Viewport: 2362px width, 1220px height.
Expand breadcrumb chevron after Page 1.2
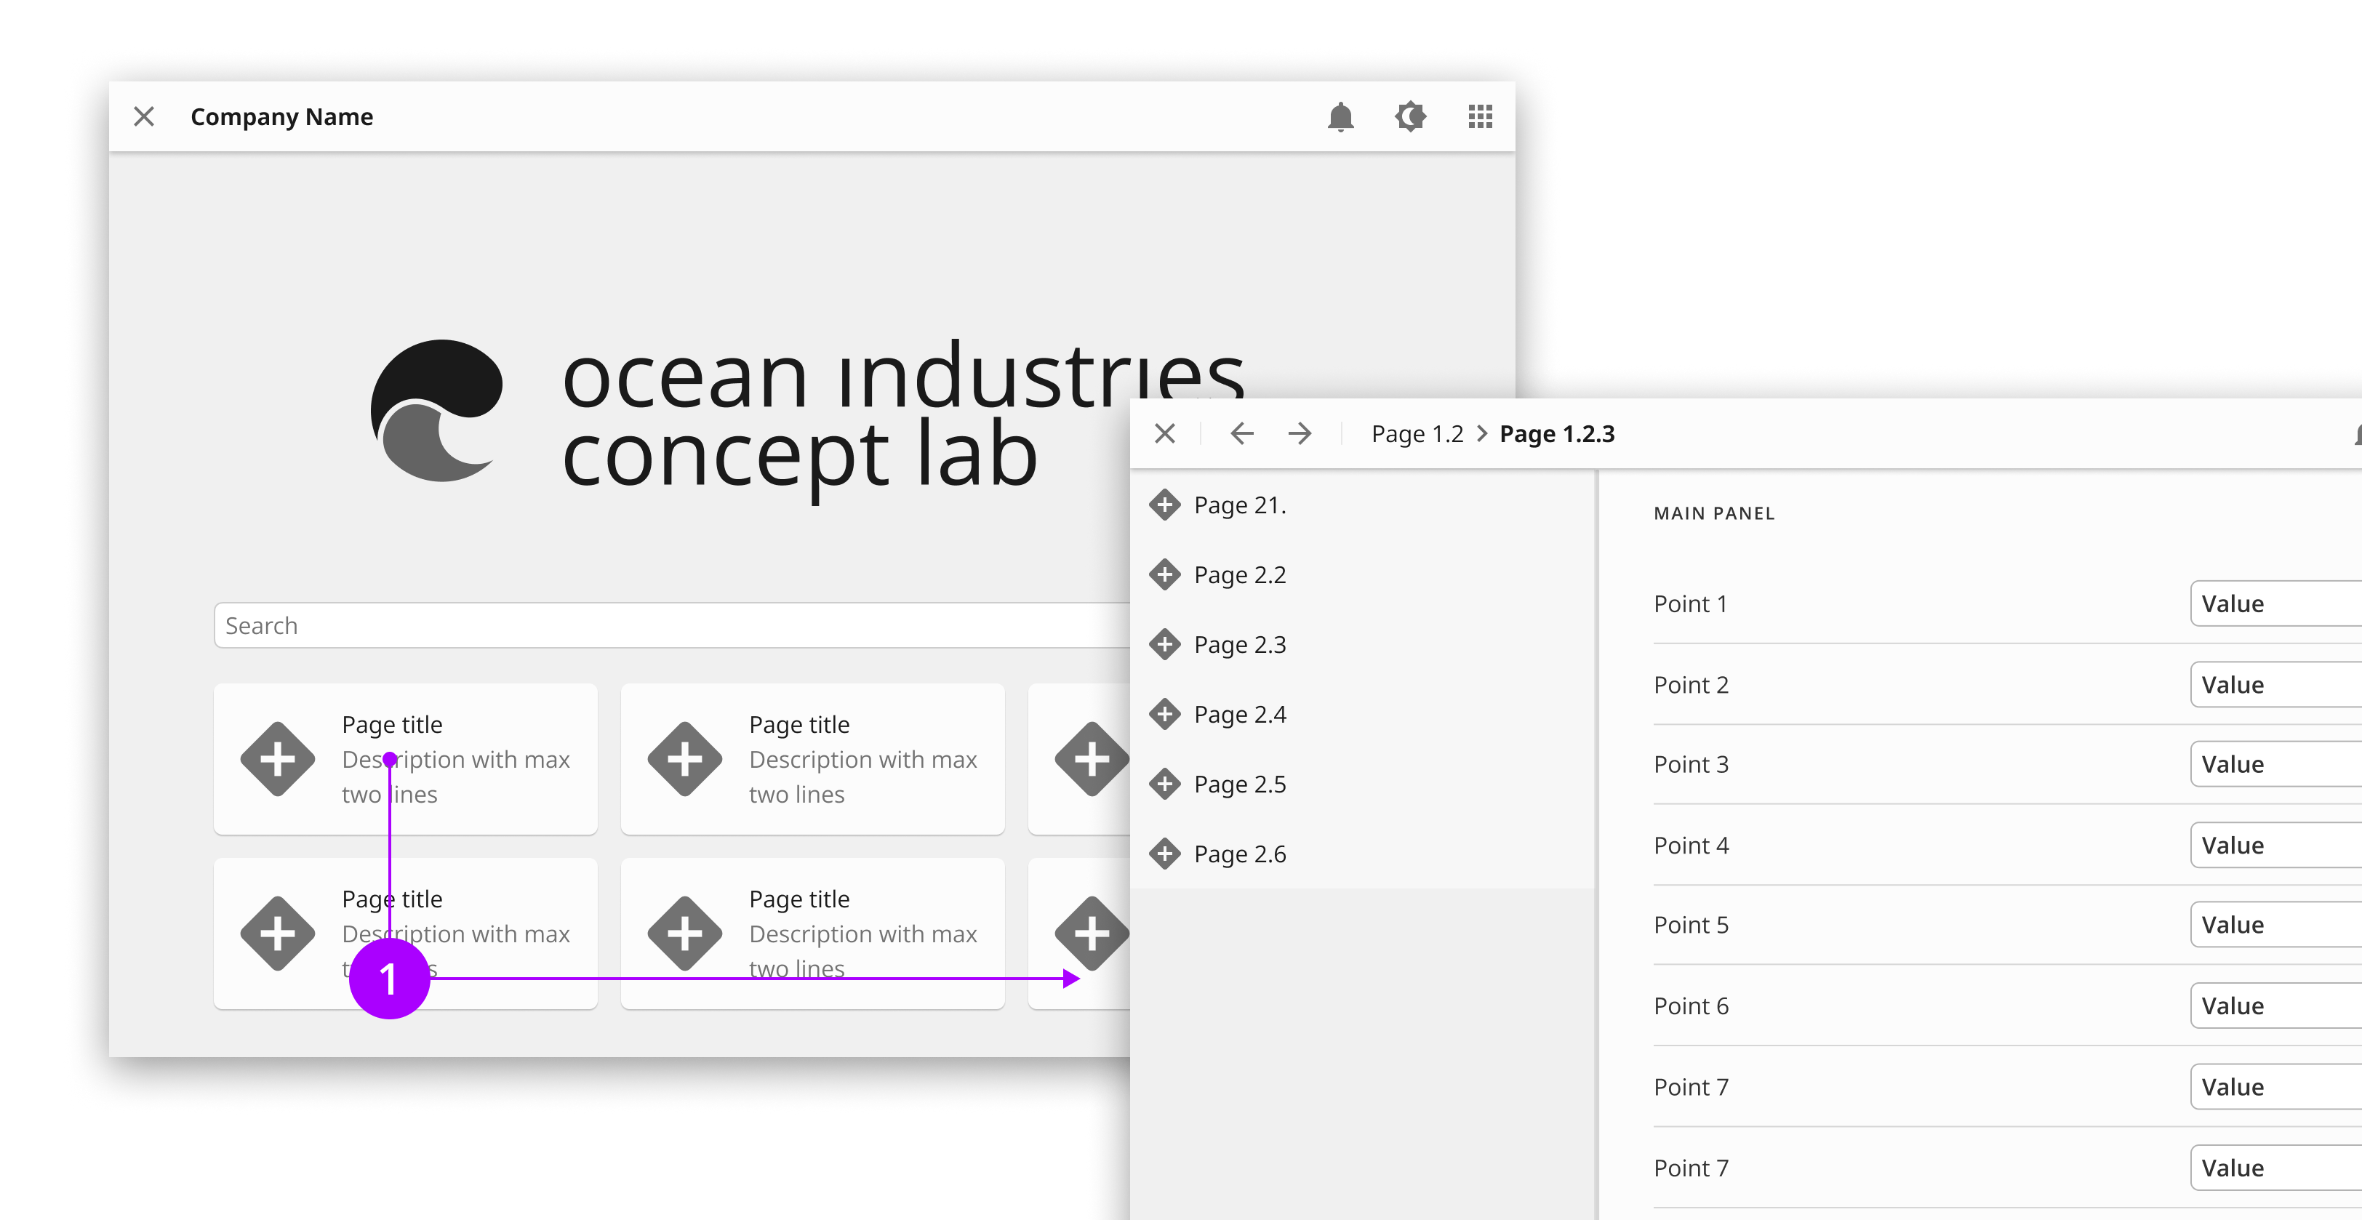pos(1482,433)
